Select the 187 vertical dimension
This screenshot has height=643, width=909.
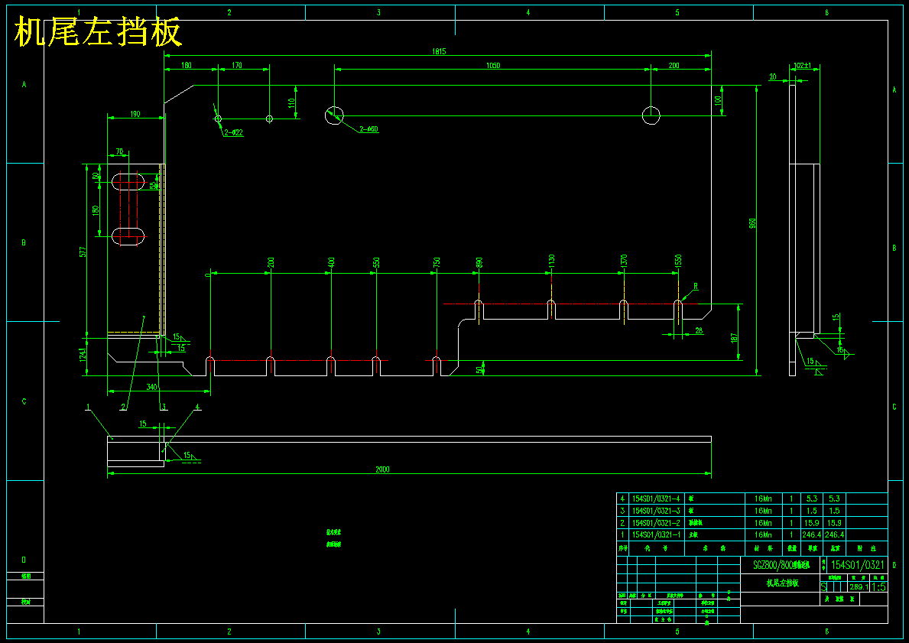click(733, 338)
